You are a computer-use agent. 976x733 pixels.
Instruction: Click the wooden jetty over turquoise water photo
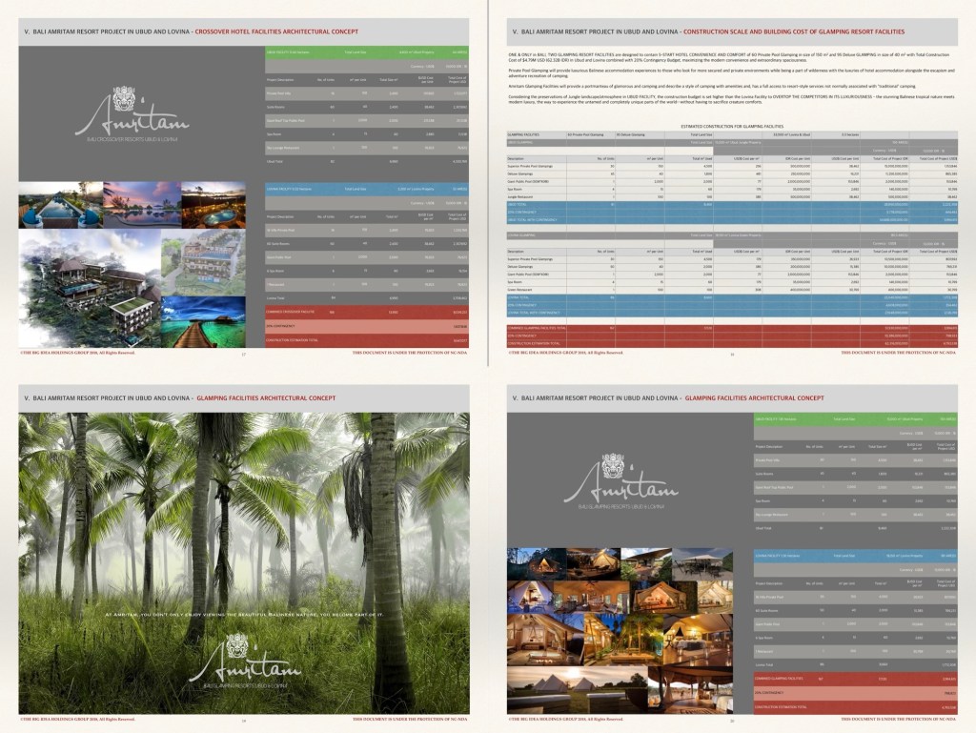point(204,321)
